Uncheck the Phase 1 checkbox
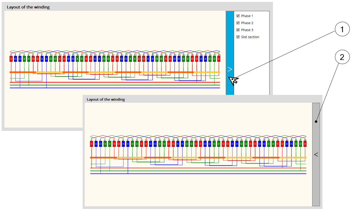 click(238, 16)
